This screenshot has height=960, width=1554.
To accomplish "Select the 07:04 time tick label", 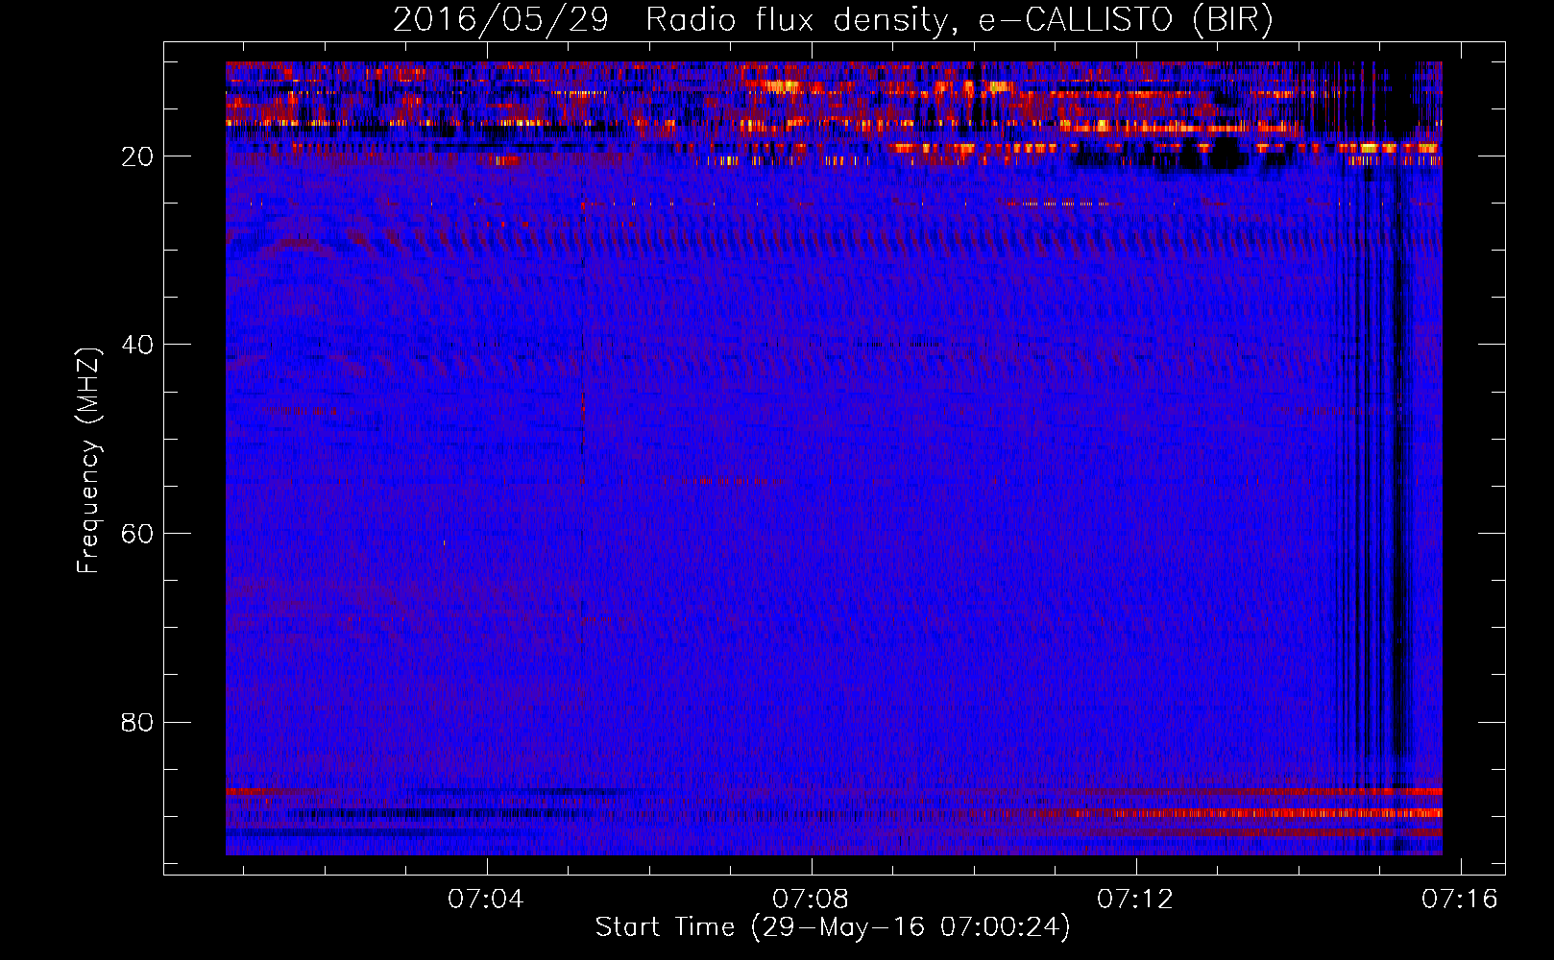I will [486, 899].
